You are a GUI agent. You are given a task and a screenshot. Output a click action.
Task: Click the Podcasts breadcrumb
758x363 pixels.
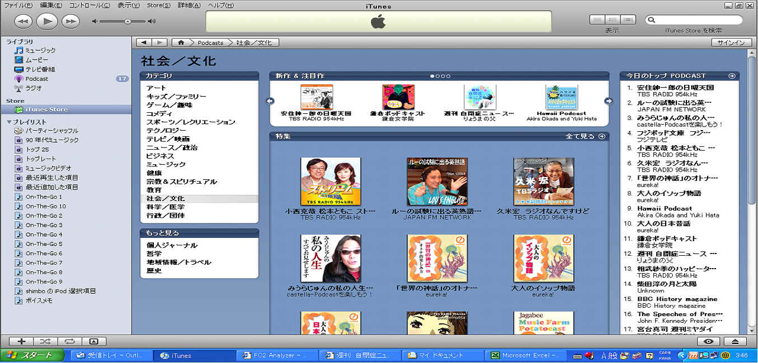pos(210,42)
